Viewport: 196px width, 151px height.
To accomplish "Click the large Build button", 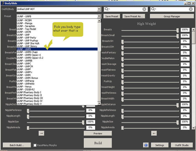I will [x=98, y=143].
